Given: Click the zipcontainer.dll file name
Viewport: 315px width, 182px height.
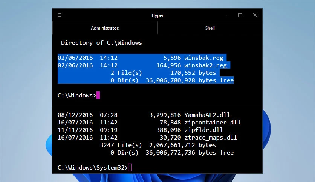Looking at the screenshot, I should click(x=213, y=123).
